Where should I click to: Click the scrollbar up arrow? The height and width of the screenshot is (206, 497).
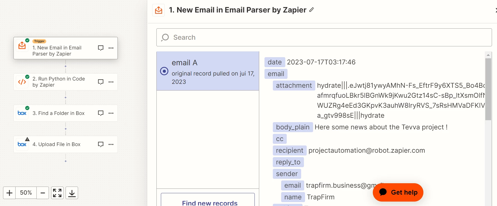tap(488, 55)
